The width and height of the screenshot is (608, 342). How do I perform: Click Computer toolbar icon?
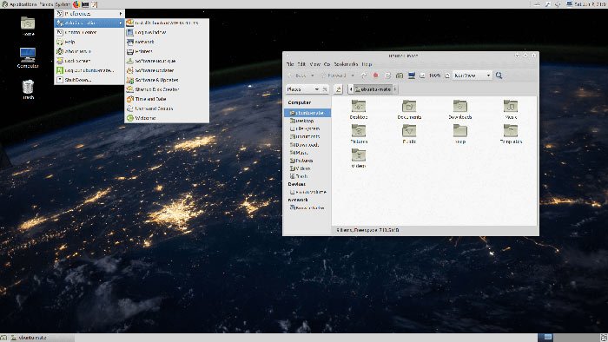(412, 76)
